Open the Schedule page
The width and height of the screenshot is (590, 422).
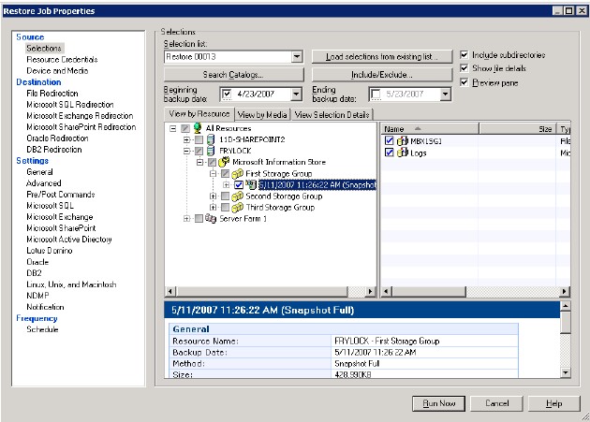pyautogui.click(x=42, y=329)
